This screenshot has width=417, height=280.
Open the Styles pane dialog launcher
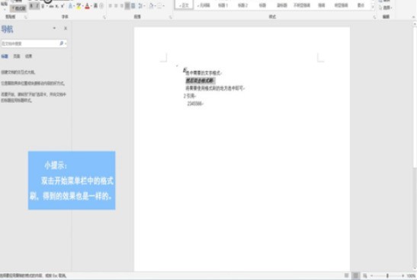(374, 17)
